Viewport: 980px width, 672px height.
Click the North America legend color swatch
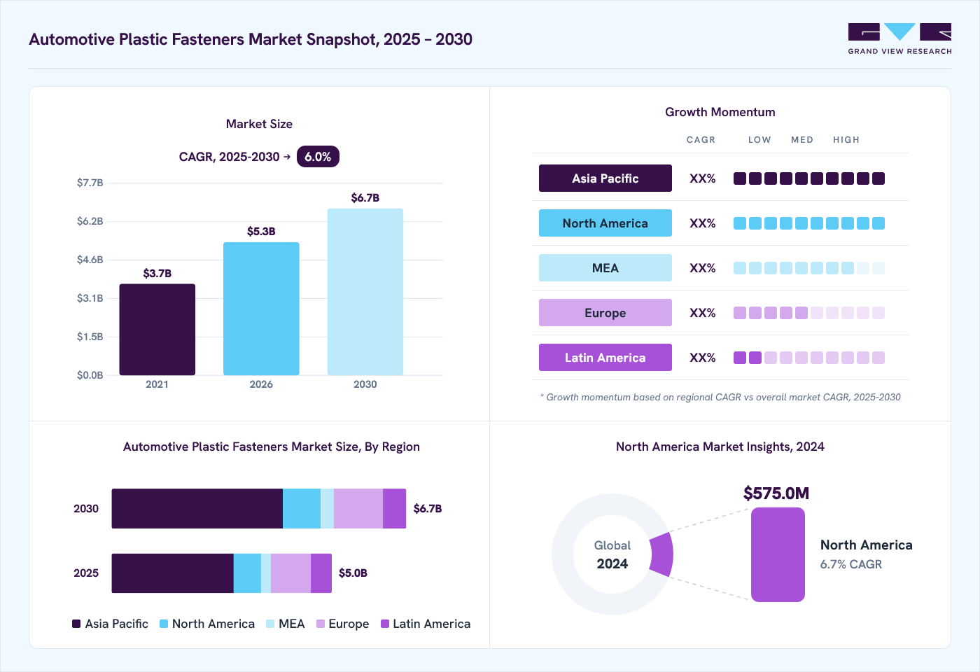(164, 624)
